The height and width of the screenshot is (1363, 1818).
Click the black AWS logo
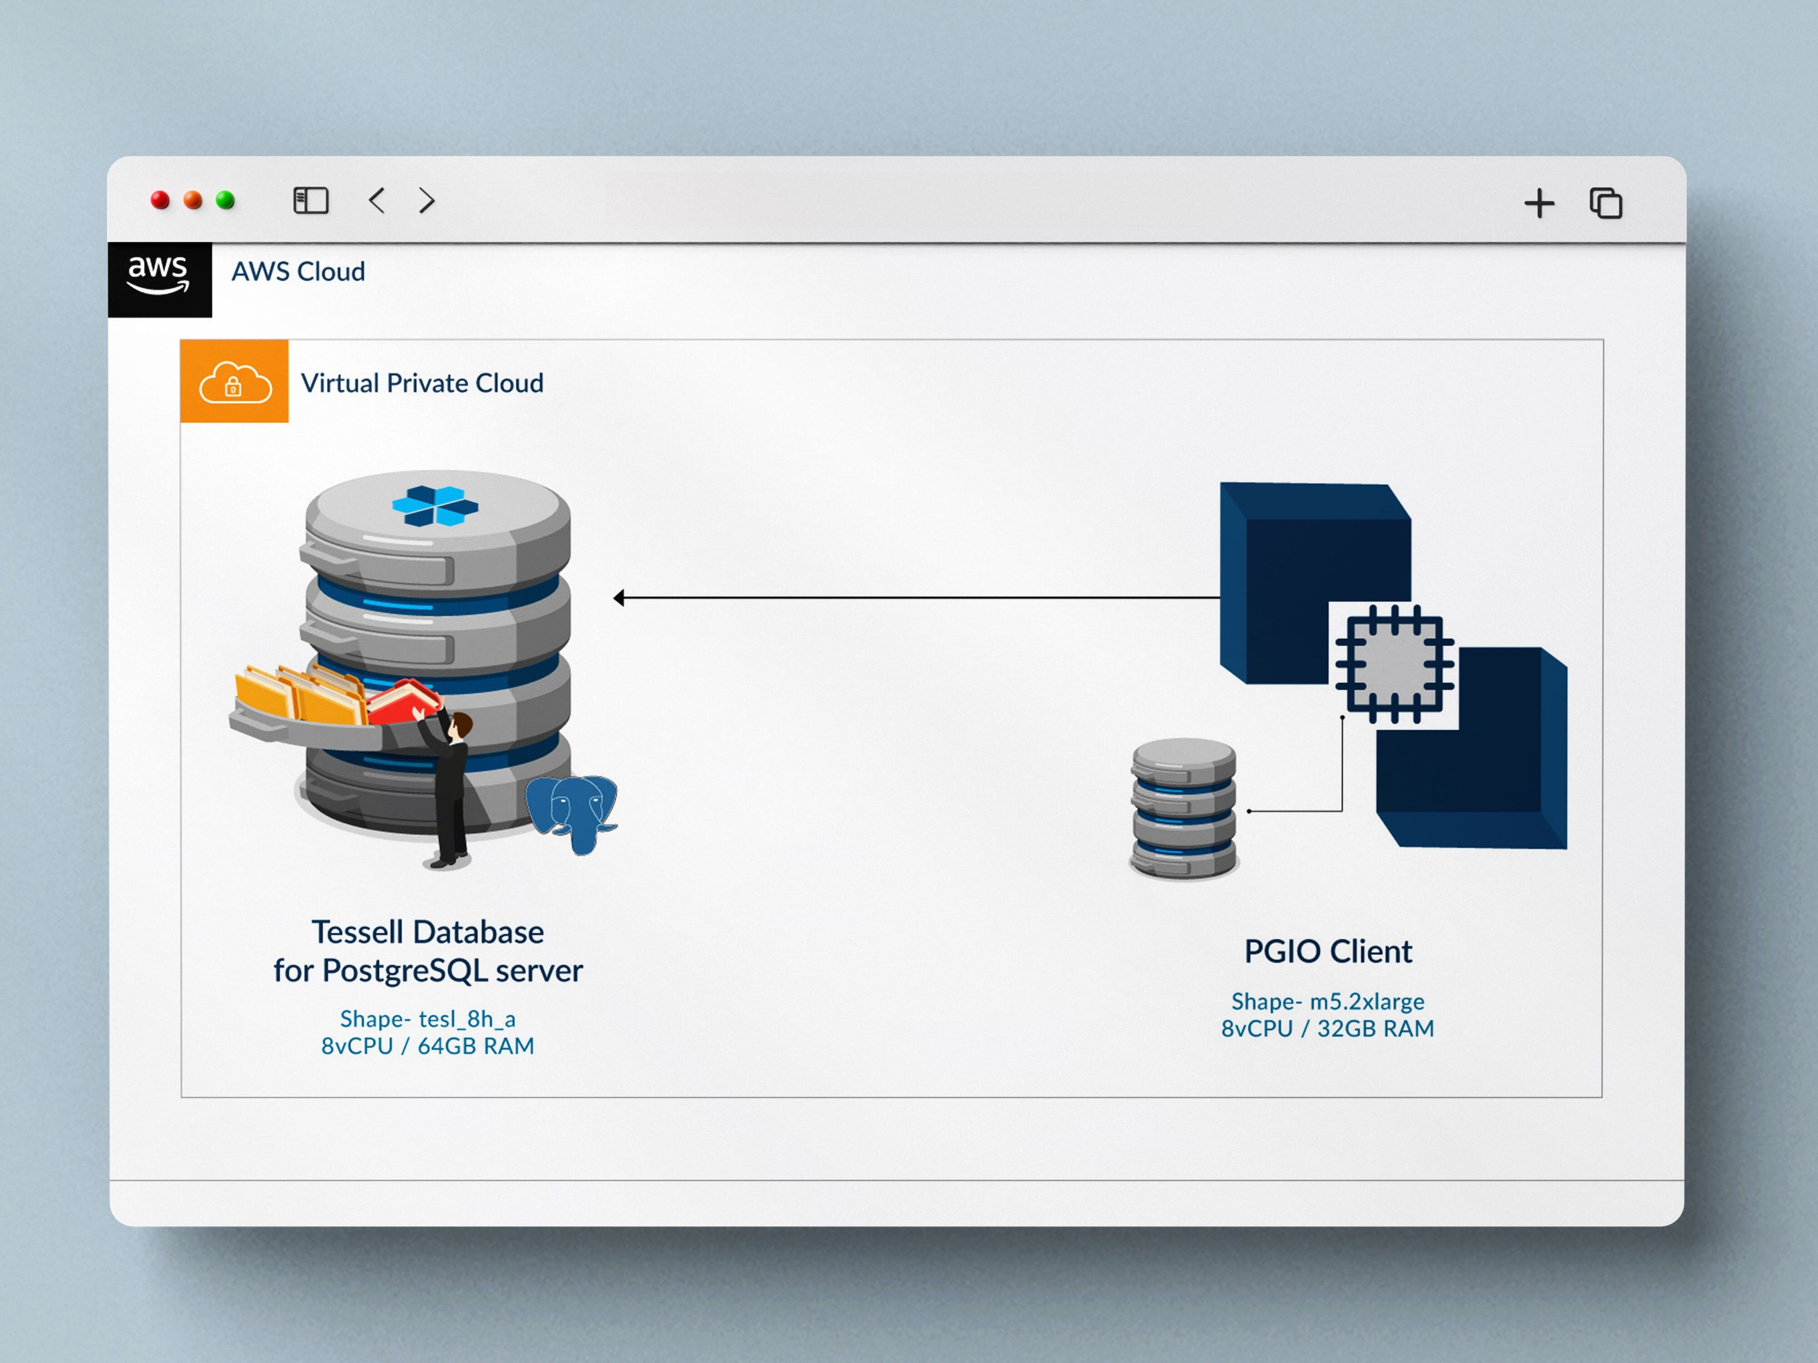tap(160, 279)
